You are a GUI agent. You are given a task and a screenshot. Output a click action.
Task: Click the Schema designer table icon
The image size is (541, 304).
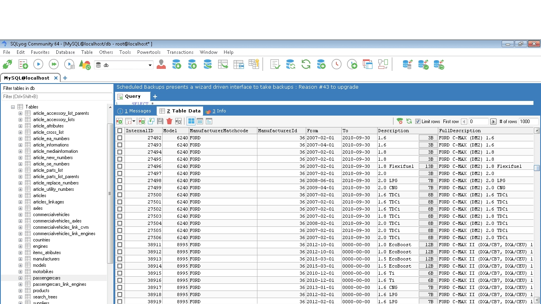[x=238, y=65]
